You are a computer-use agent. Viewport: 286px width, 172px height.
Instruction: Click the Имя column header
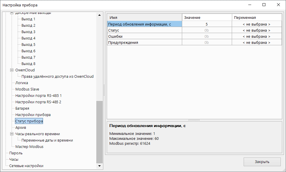coord(144,18)
